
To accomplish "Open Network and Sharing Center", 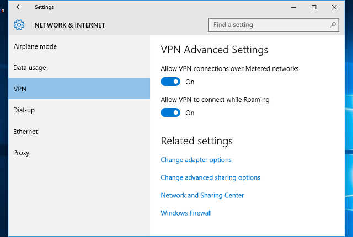I will [x=202, y=195].
